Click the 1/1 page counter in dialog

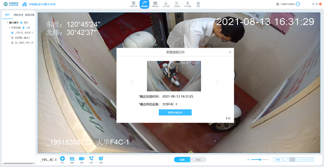coord(228,119)
